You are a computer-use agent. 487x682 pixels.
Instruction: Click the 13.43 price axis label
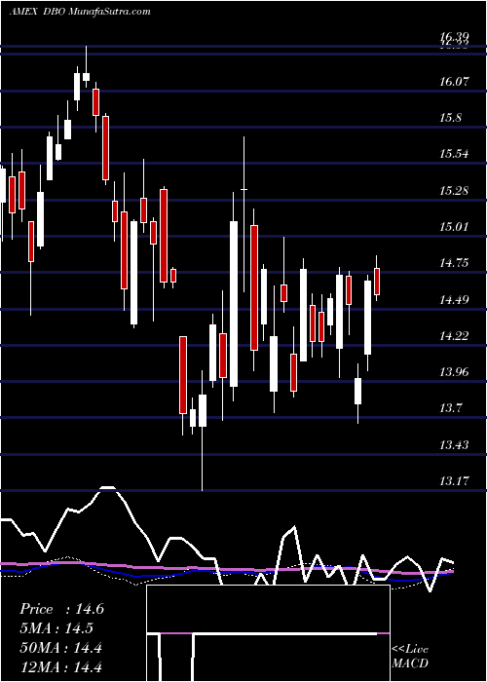(x=455, y=445)
